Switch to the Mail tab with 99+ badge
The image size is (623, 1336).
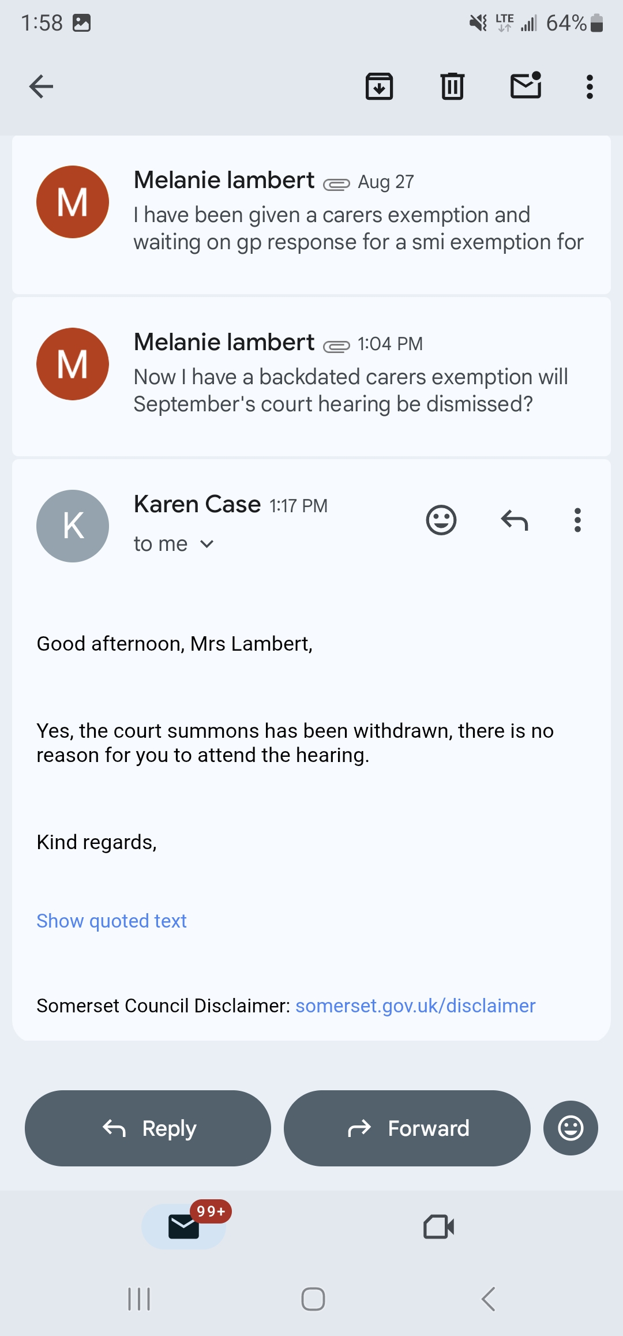pyautogui.click(x=184, y=1226)
